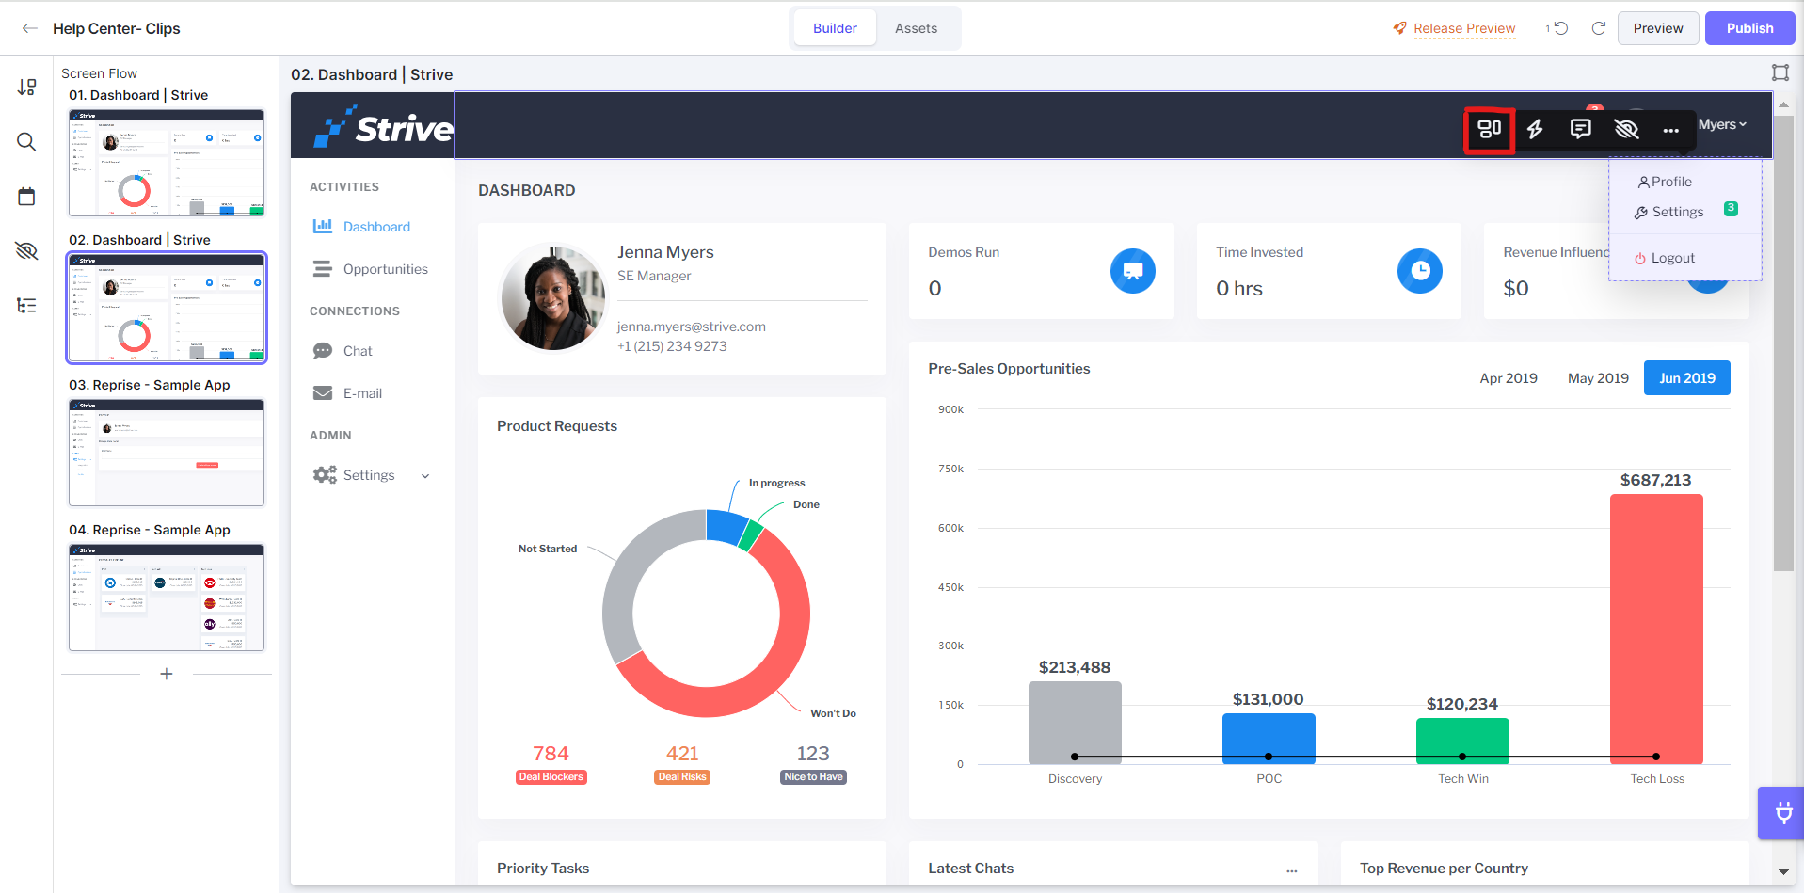The width and height of the screenshot is (1804, 893).
Task: Open the outline list icon in left rail
Action: [x=26, y=305]
